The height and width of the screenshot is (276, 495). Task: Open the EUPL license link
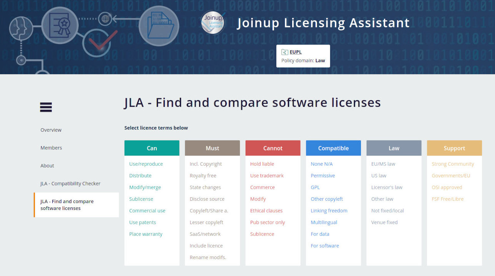coord(295,52)
